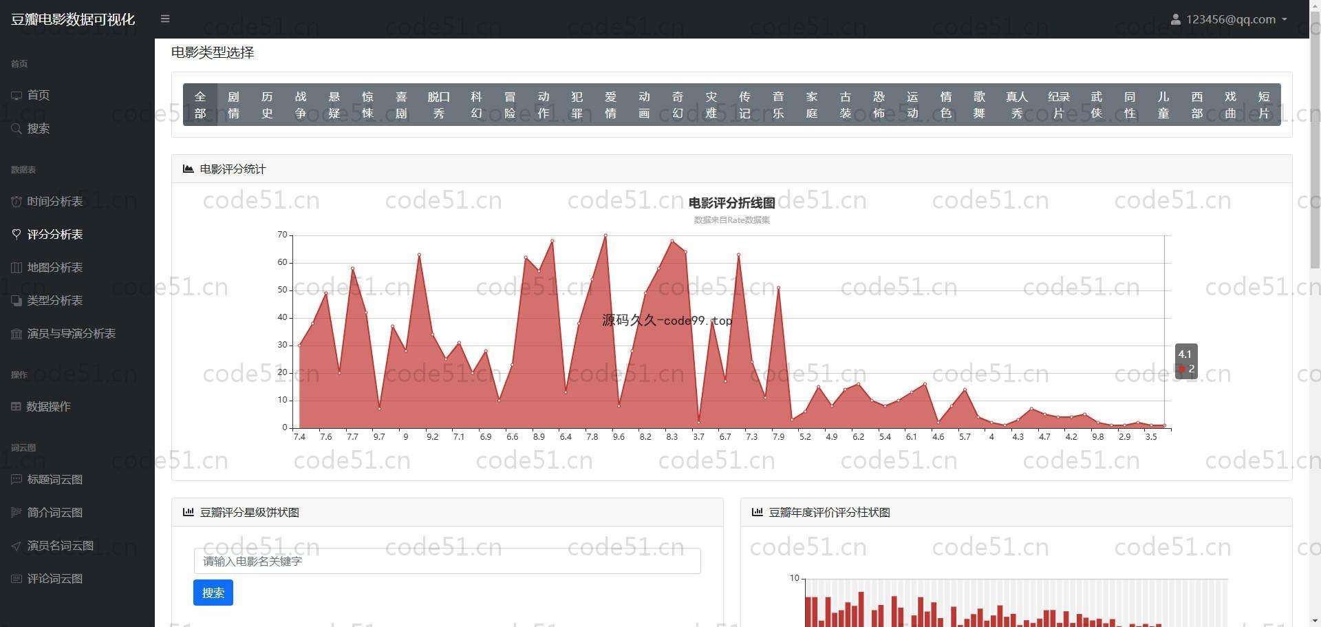Click the paper-plane icon beside 演员名词云图

click(17, 545)
